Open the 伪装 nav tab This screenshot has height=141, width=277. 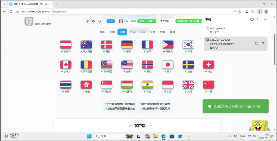click(x=142, y=32)
